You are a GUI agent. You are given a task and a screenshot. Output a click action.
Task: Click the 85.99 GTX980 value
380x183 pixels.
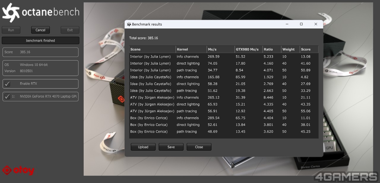240,77
